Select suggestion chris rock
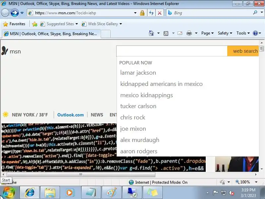The height and width of the screenshot is (199, 265). click(133, 117)
